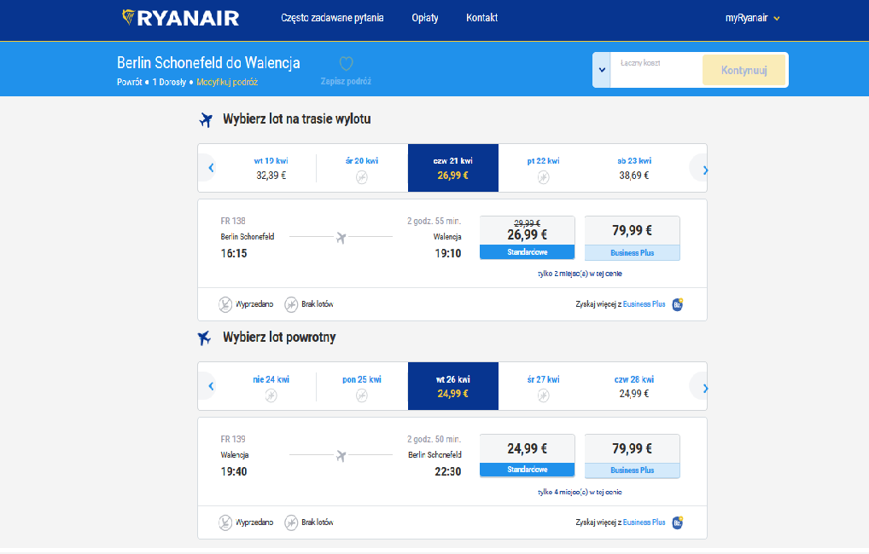Show later outbound dates with right arrow

[x=704, y=170]
